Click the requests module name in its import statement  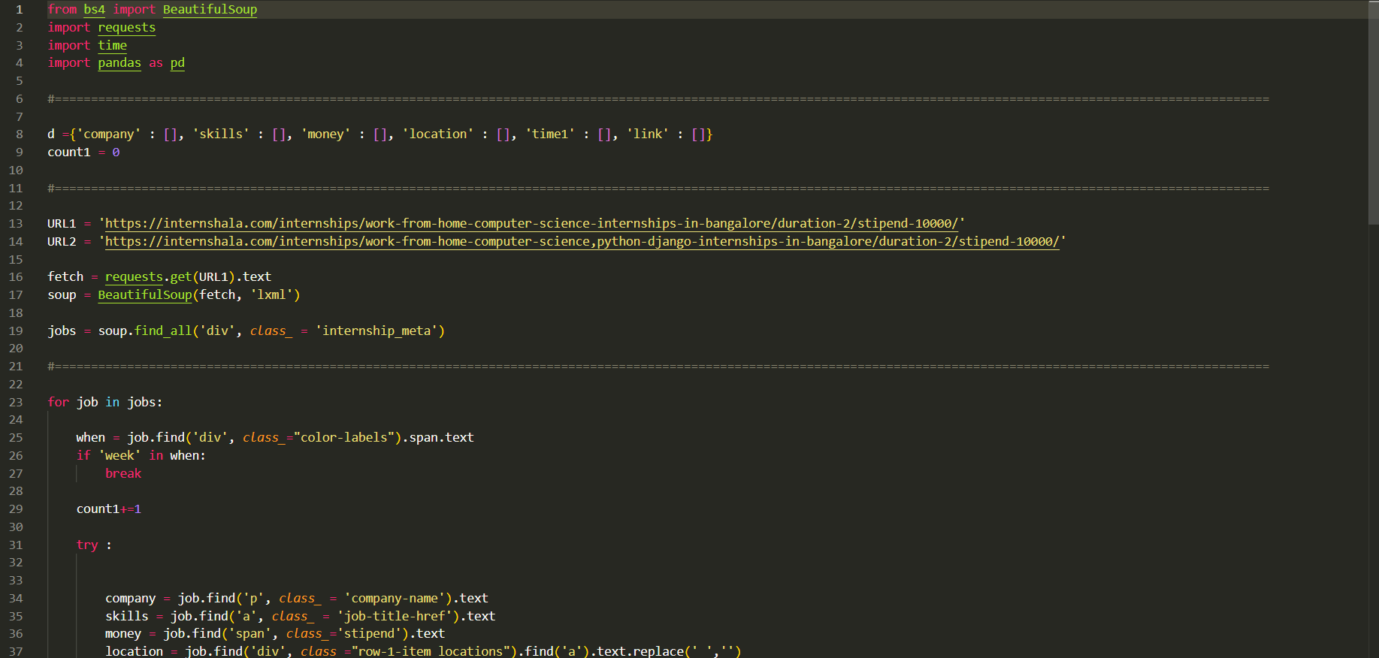coord(126,28)
